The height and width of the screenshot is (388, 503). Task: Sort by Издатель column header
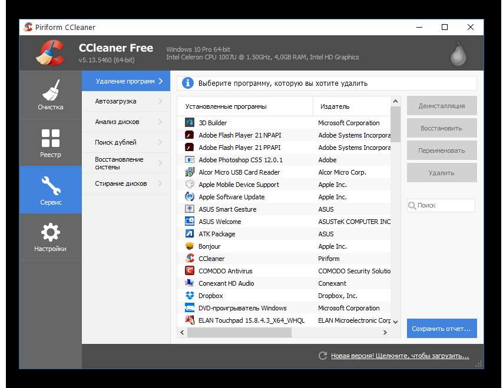coord(352,106)
